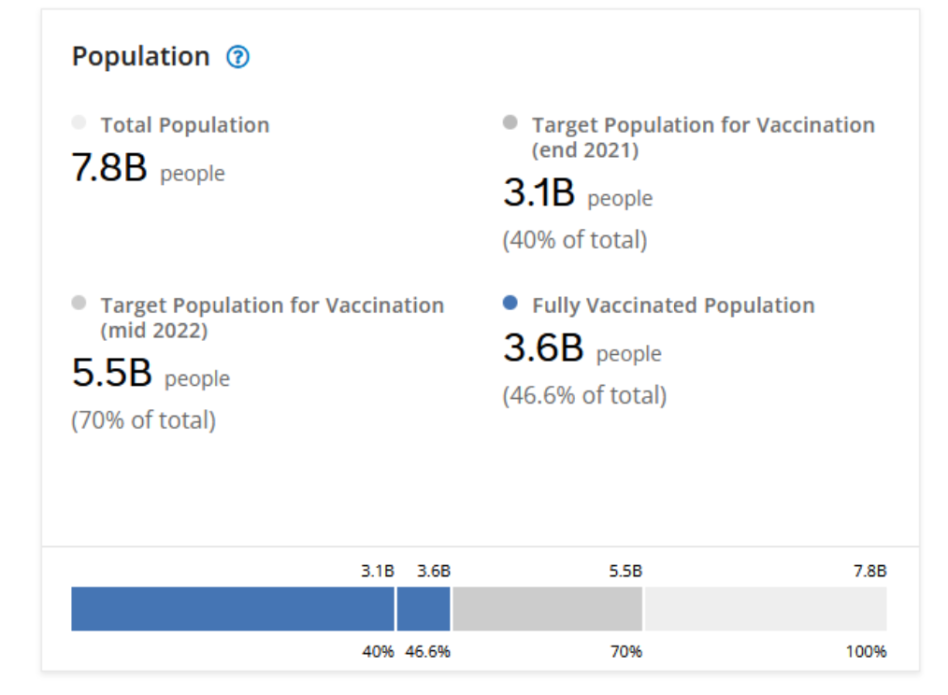Viewport: 948px width, 695px height.
Task: Click the blue Fully Vaccinated legend dot
Action: [x=510, y=303]
